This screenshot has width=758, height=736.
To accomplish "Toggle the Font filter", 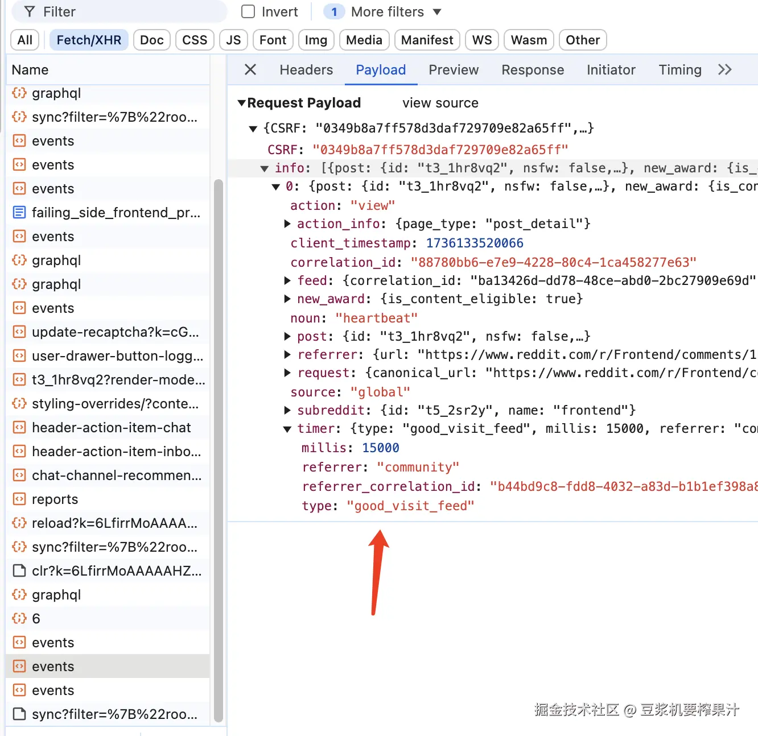I will click(x=273, y=40).
